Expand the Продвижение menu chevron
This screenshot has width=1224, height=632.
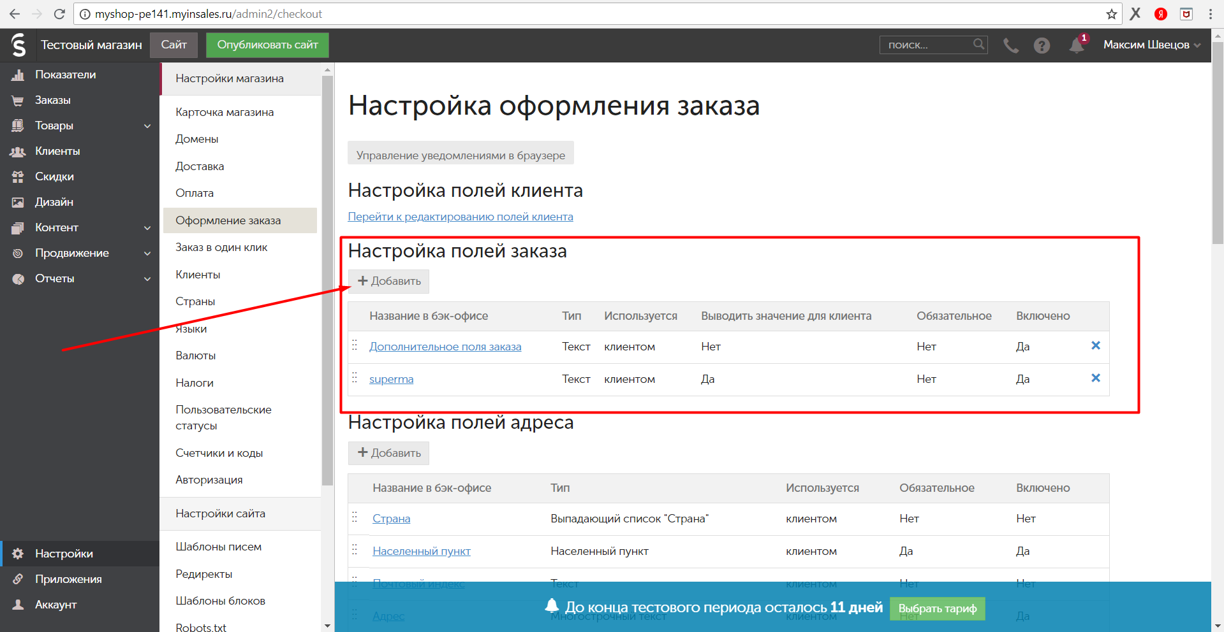click(x=147, y=254)
